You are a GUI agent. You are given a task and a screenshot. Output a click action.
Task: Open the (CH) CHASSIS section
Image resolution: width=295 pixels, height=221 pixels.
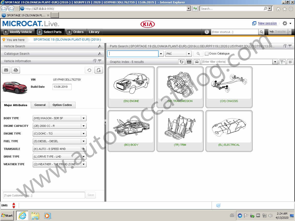click(x=229, y=87)
